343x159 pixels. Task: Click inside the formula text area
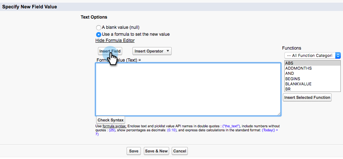(188, 89)
